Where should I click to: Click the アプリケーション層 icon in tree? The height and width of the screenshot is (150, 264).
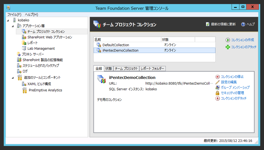[19, 26]
